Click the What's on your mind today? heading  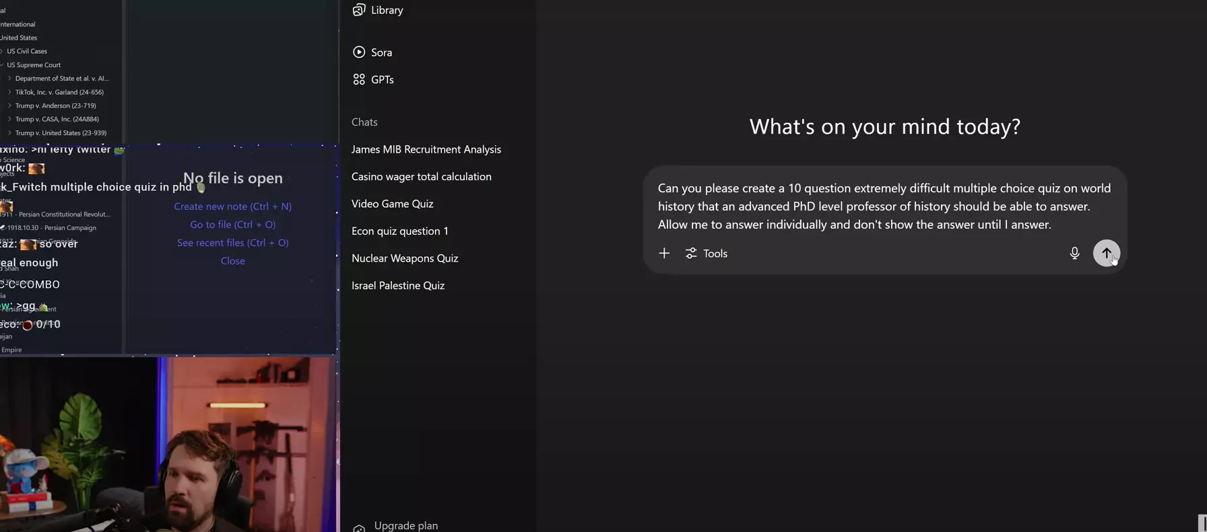click(884, 126)
